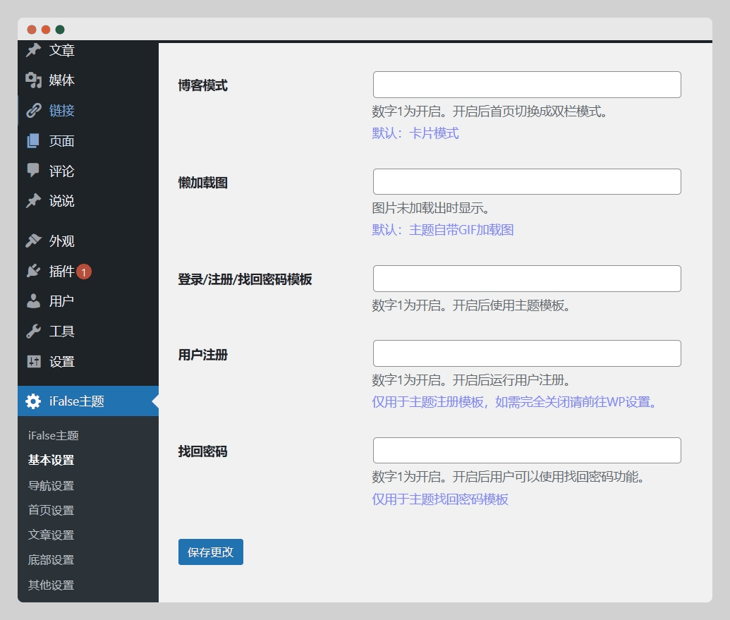Open the 插件 plug icon

point(33,271)
